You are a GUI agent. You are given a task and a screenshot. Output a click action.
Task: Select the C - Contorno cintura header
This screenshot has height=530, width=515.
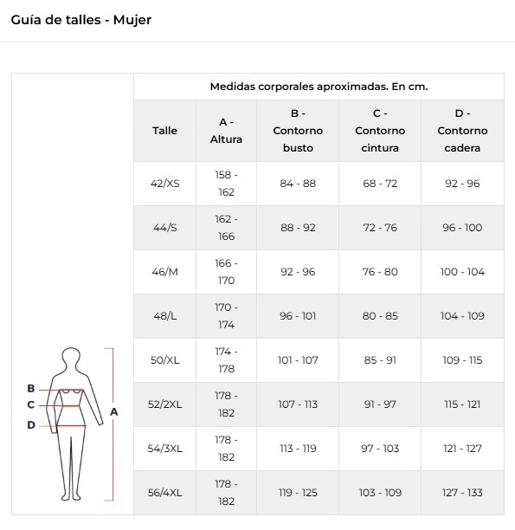pyautogui.click(x=380, y=131)
